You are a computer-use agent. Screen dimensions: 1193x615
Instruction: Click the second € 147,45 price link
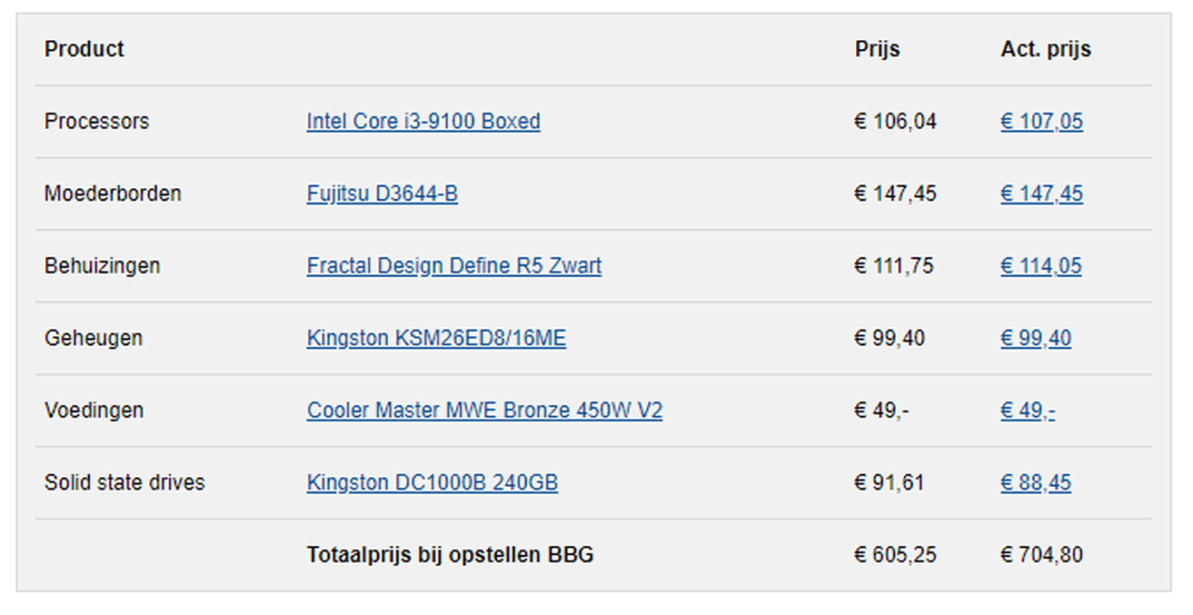point(1041,193)
